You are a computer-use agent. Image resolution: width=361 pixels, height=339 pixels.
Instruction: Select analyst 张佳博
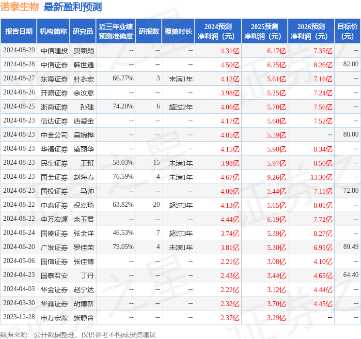84,262
